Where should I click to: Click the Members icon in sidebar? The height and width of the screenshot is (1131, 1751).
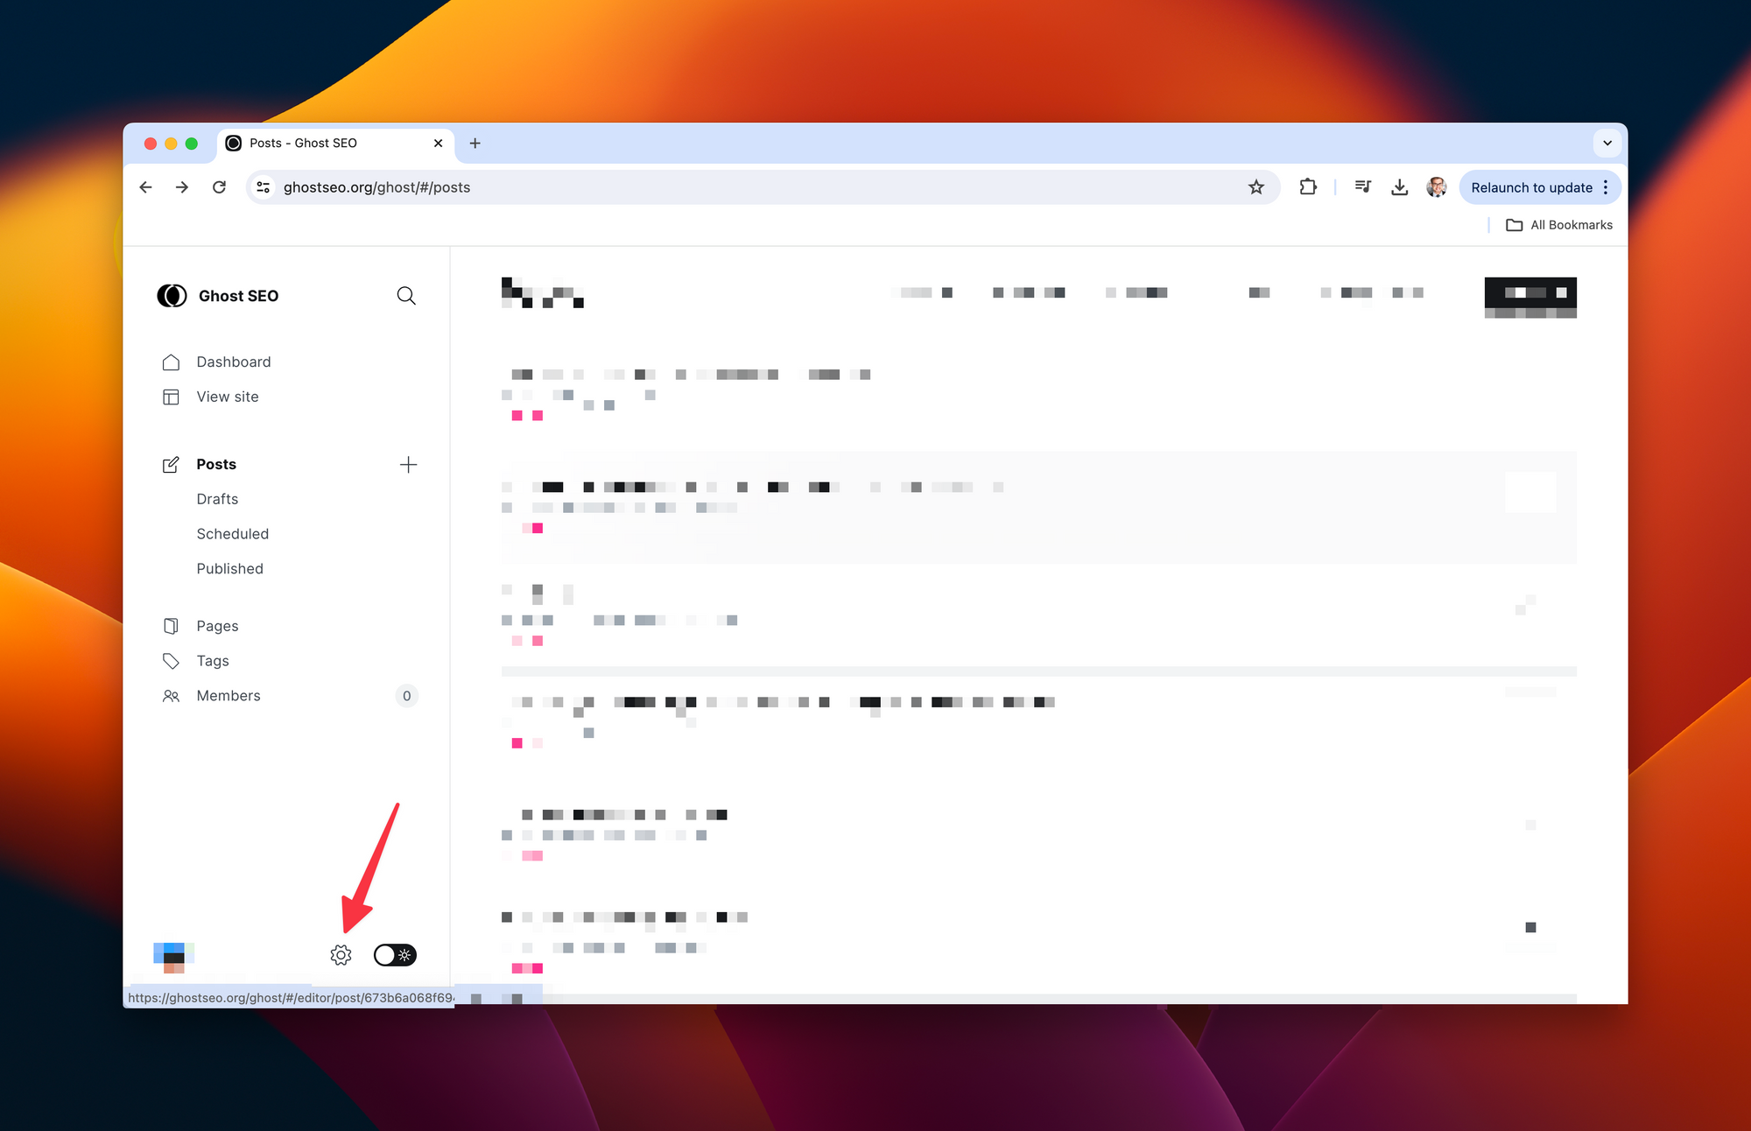point(172,696)
